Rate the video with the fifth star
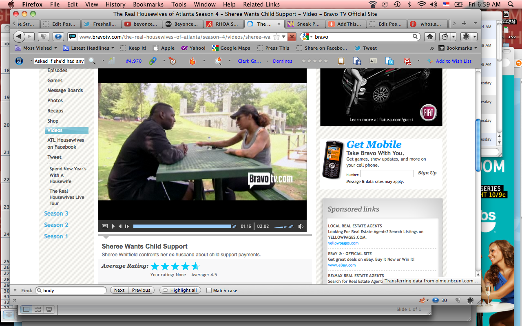 (x=195, y=267)
